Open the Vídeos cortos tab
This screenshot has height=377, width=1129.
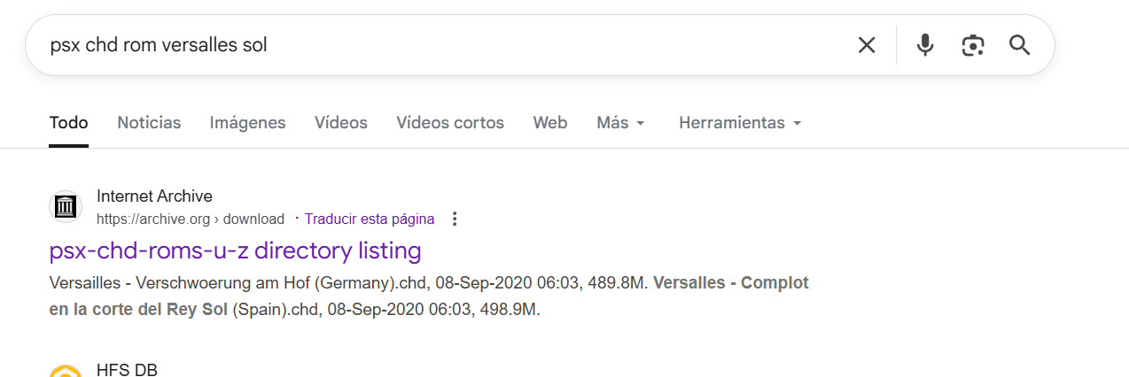point(450,123)
